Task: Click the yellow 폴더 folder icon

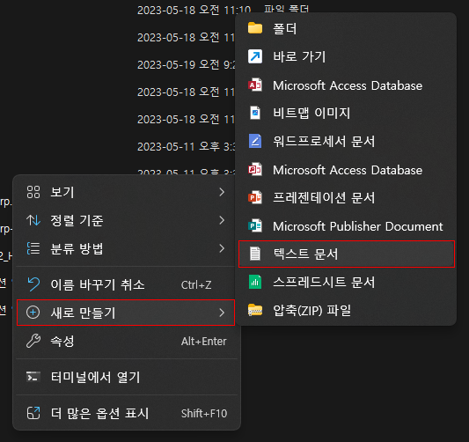Action: tap(255, 28)
